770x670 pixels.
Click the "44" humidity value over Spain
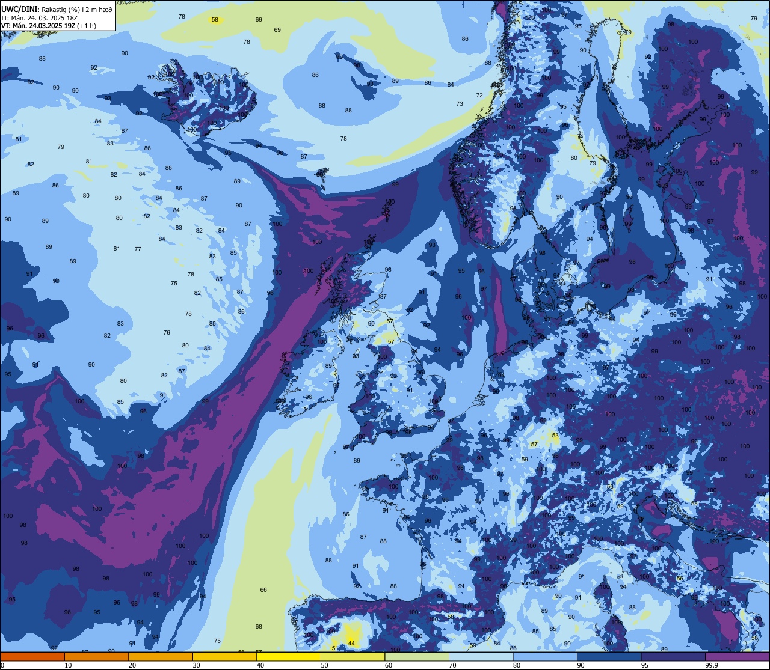coord(351,644)
